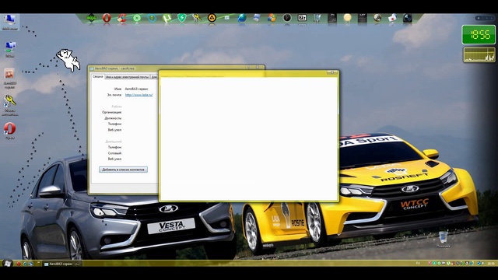This screenshot has height=280, width=498.
Task: Follow the http://www.lada.ru/ link
Action: (x=139, y=95)
